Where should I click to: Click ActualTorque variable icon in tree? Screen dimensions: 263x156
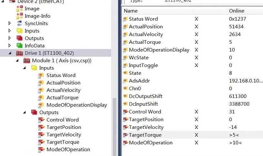pyautogui.click(x=41, y=98)
